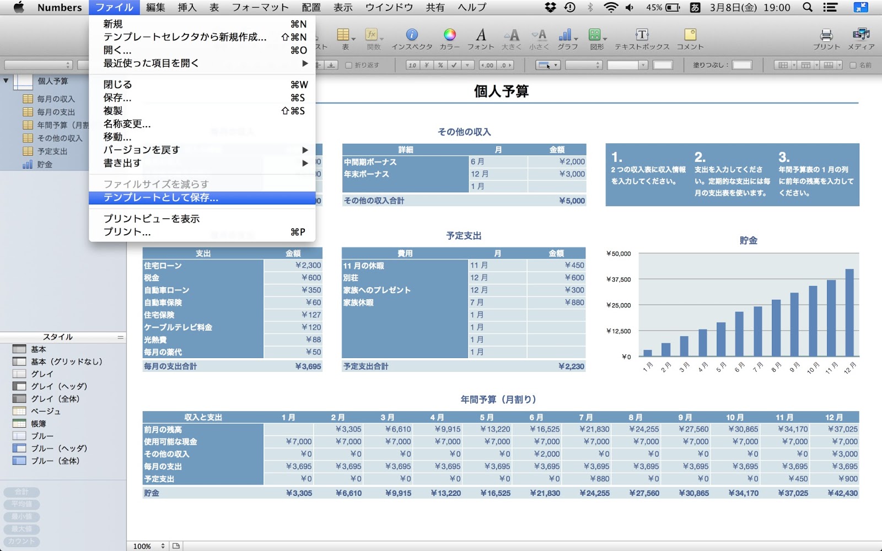Click the 12月 bar in 貯金 chart

tap(849, 312)
